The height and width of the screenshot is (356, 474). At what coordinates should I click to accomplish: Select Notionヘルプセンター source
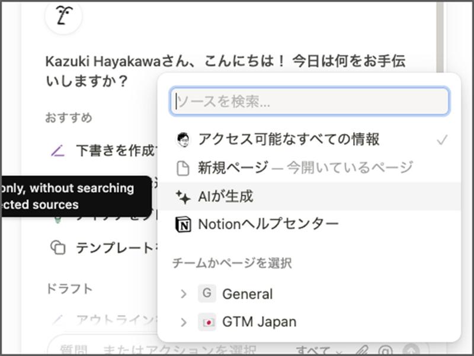309,224
